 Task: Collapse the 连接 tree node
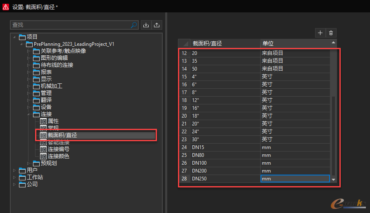pos(28,114)
